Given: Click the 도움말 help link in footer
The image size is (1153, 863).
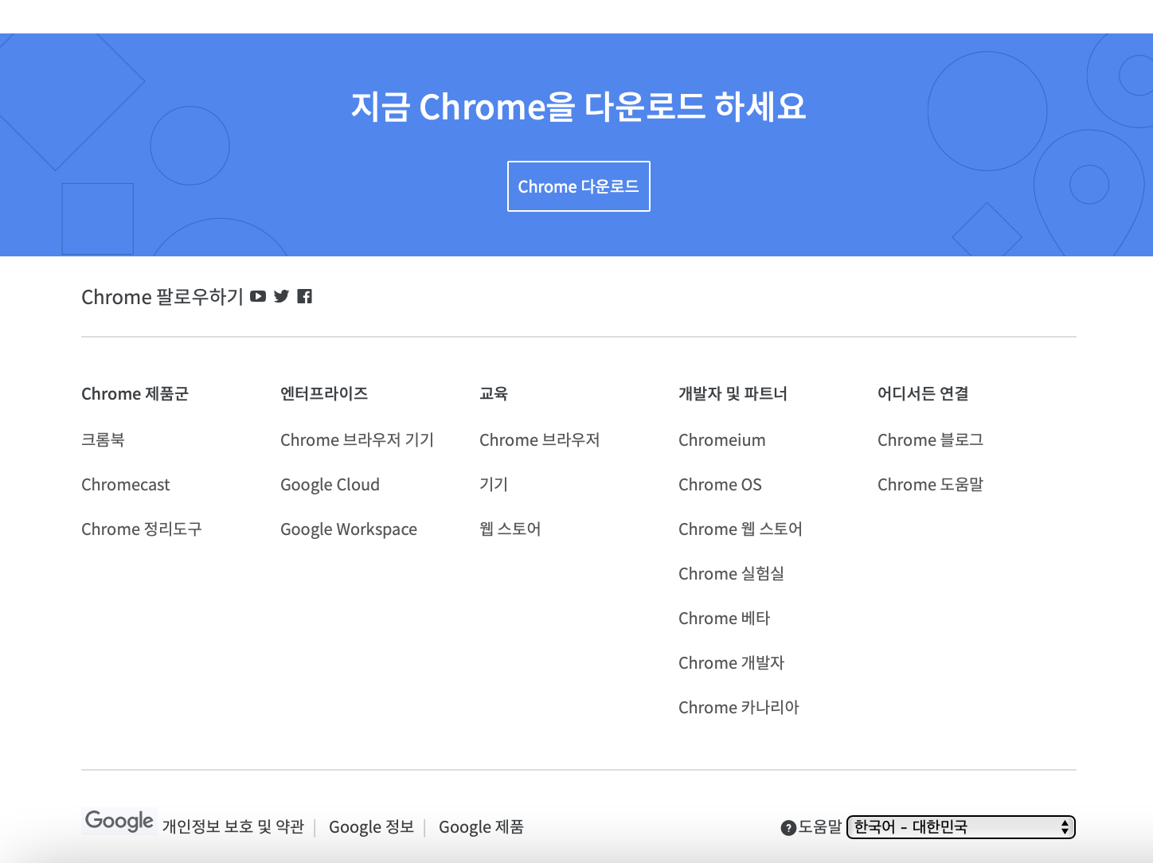Looking at the screenshot, I should [820, 827].
